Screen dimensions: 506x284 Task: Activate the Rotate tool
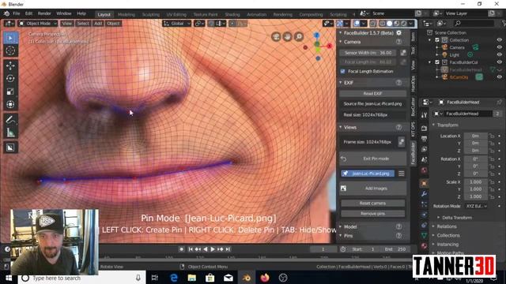[10, 79]
